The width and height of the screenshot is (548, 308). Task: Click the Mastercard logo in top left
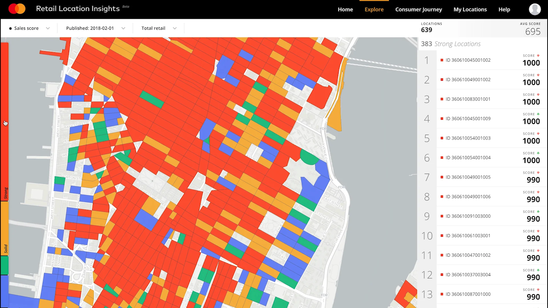click(17, 9)
